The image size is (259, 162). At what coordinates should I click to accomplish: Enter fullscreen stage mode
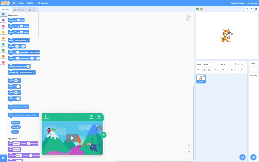pyautogui.click(x=256, y=9)
